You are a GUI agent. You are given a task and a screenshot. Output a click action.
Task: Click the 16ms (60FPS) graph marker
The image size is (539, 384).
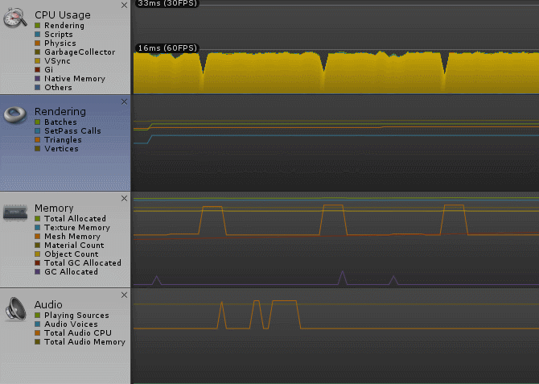tap(167, 48)
